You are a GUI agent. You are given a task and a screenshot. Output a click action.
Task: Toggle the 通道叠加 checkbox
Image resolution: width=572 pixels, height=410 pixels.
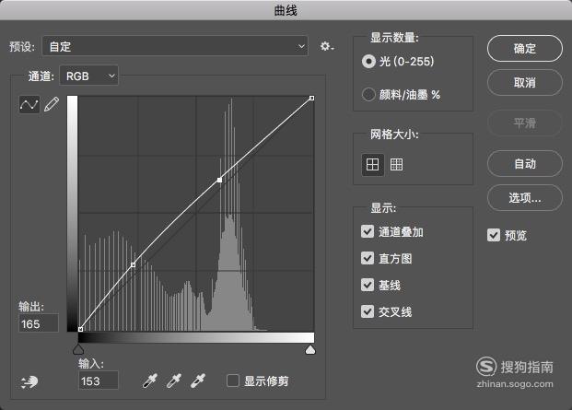[x=368, y=231]
